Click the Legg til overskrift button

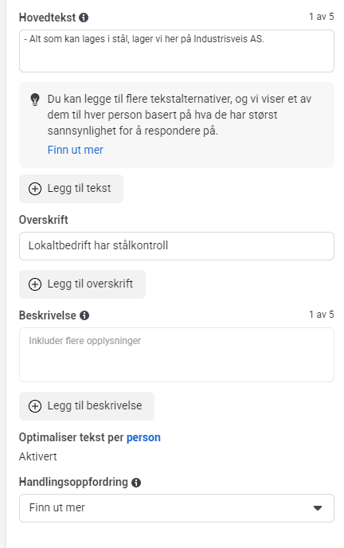tap(83, 284)
